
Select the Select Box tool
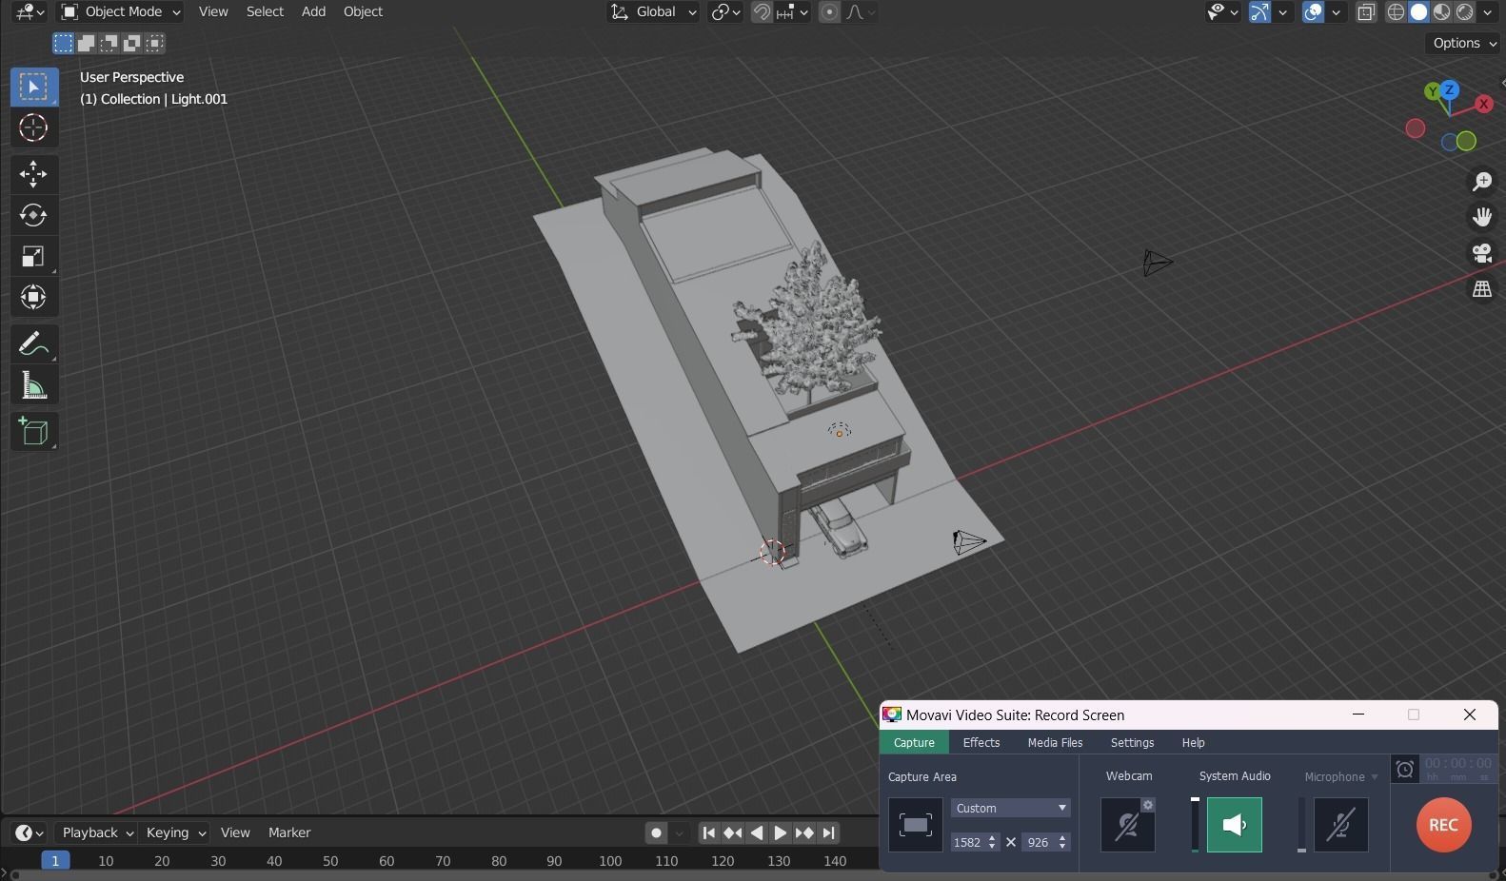click(33, 87)
